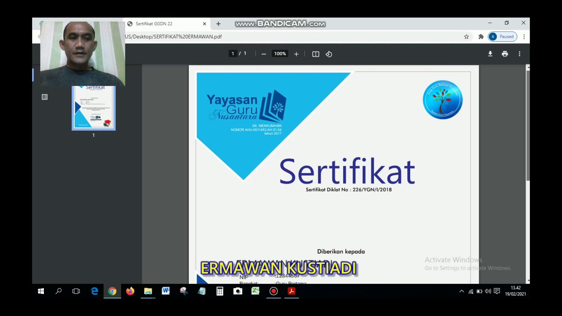Screen dimensions: 562x316
Task: Open Adobe Acrobat from the taskbar
Action: 291,291
